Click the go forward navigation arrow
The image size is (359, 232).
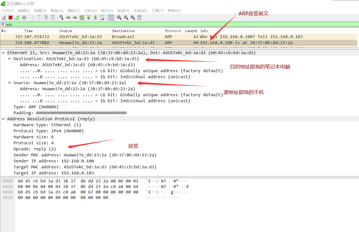75,18
